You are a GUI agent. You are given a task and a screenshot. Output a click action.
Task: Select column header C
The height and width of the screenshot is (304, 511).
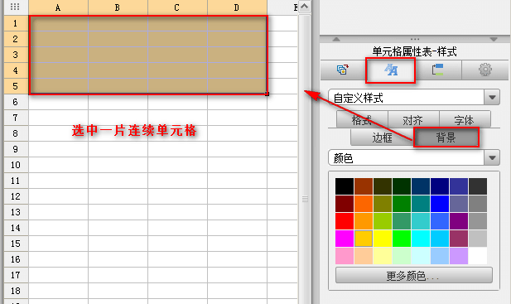177,7
